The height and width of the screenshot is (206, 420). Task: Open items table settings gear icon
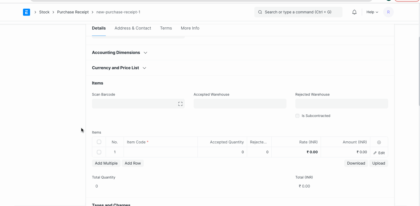(x=379, y=142)
